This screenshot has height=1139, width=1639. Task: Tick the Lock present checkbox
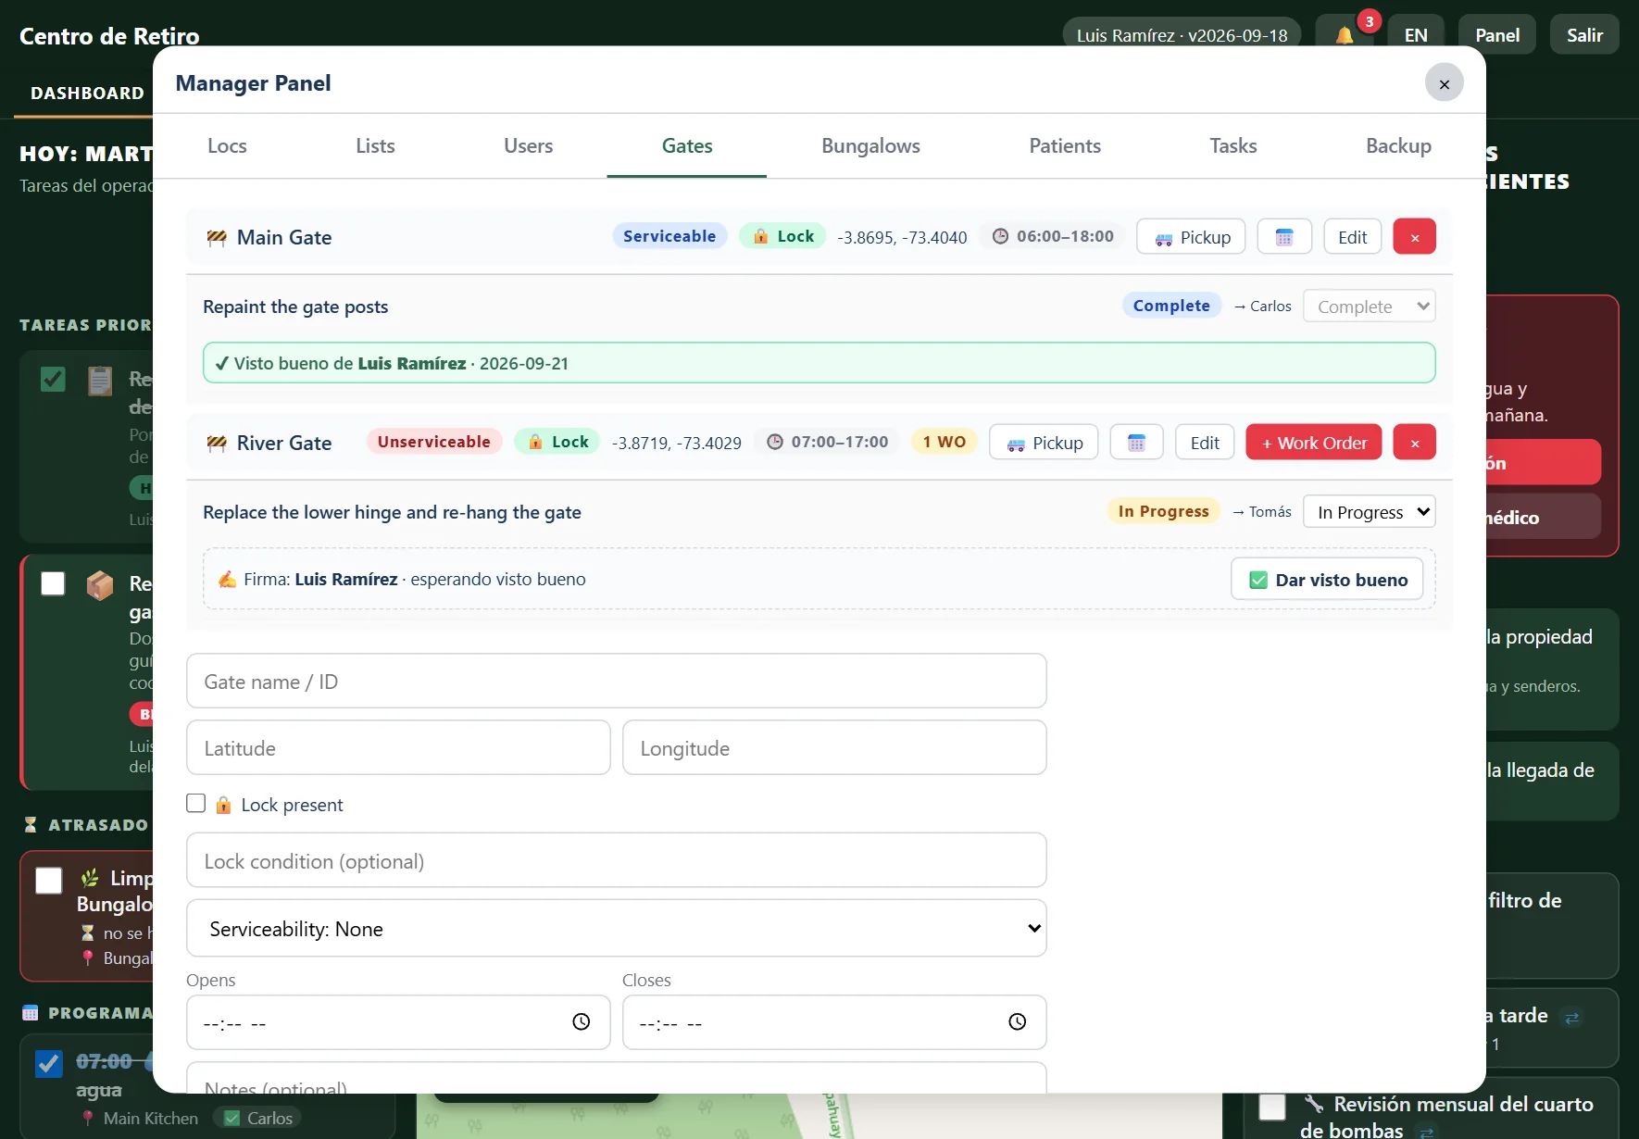[195, 803]
